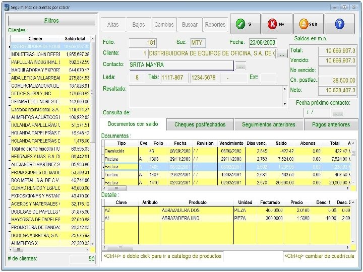Open client lookup ellipsis next to Cliente
Image resolution: width=363 pixels, height=272 pixels.
click(x=282, y=53)
